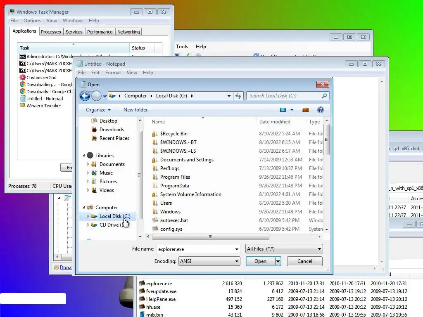Click the Recent Places icon
The image size is (423, 317).
(94, 138)
